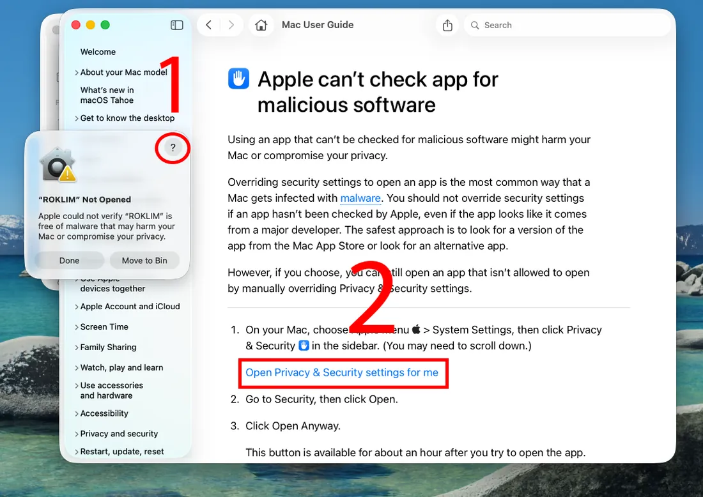Click the red close window button
This screenshot has width=703, height=497.
pos(76,25)
